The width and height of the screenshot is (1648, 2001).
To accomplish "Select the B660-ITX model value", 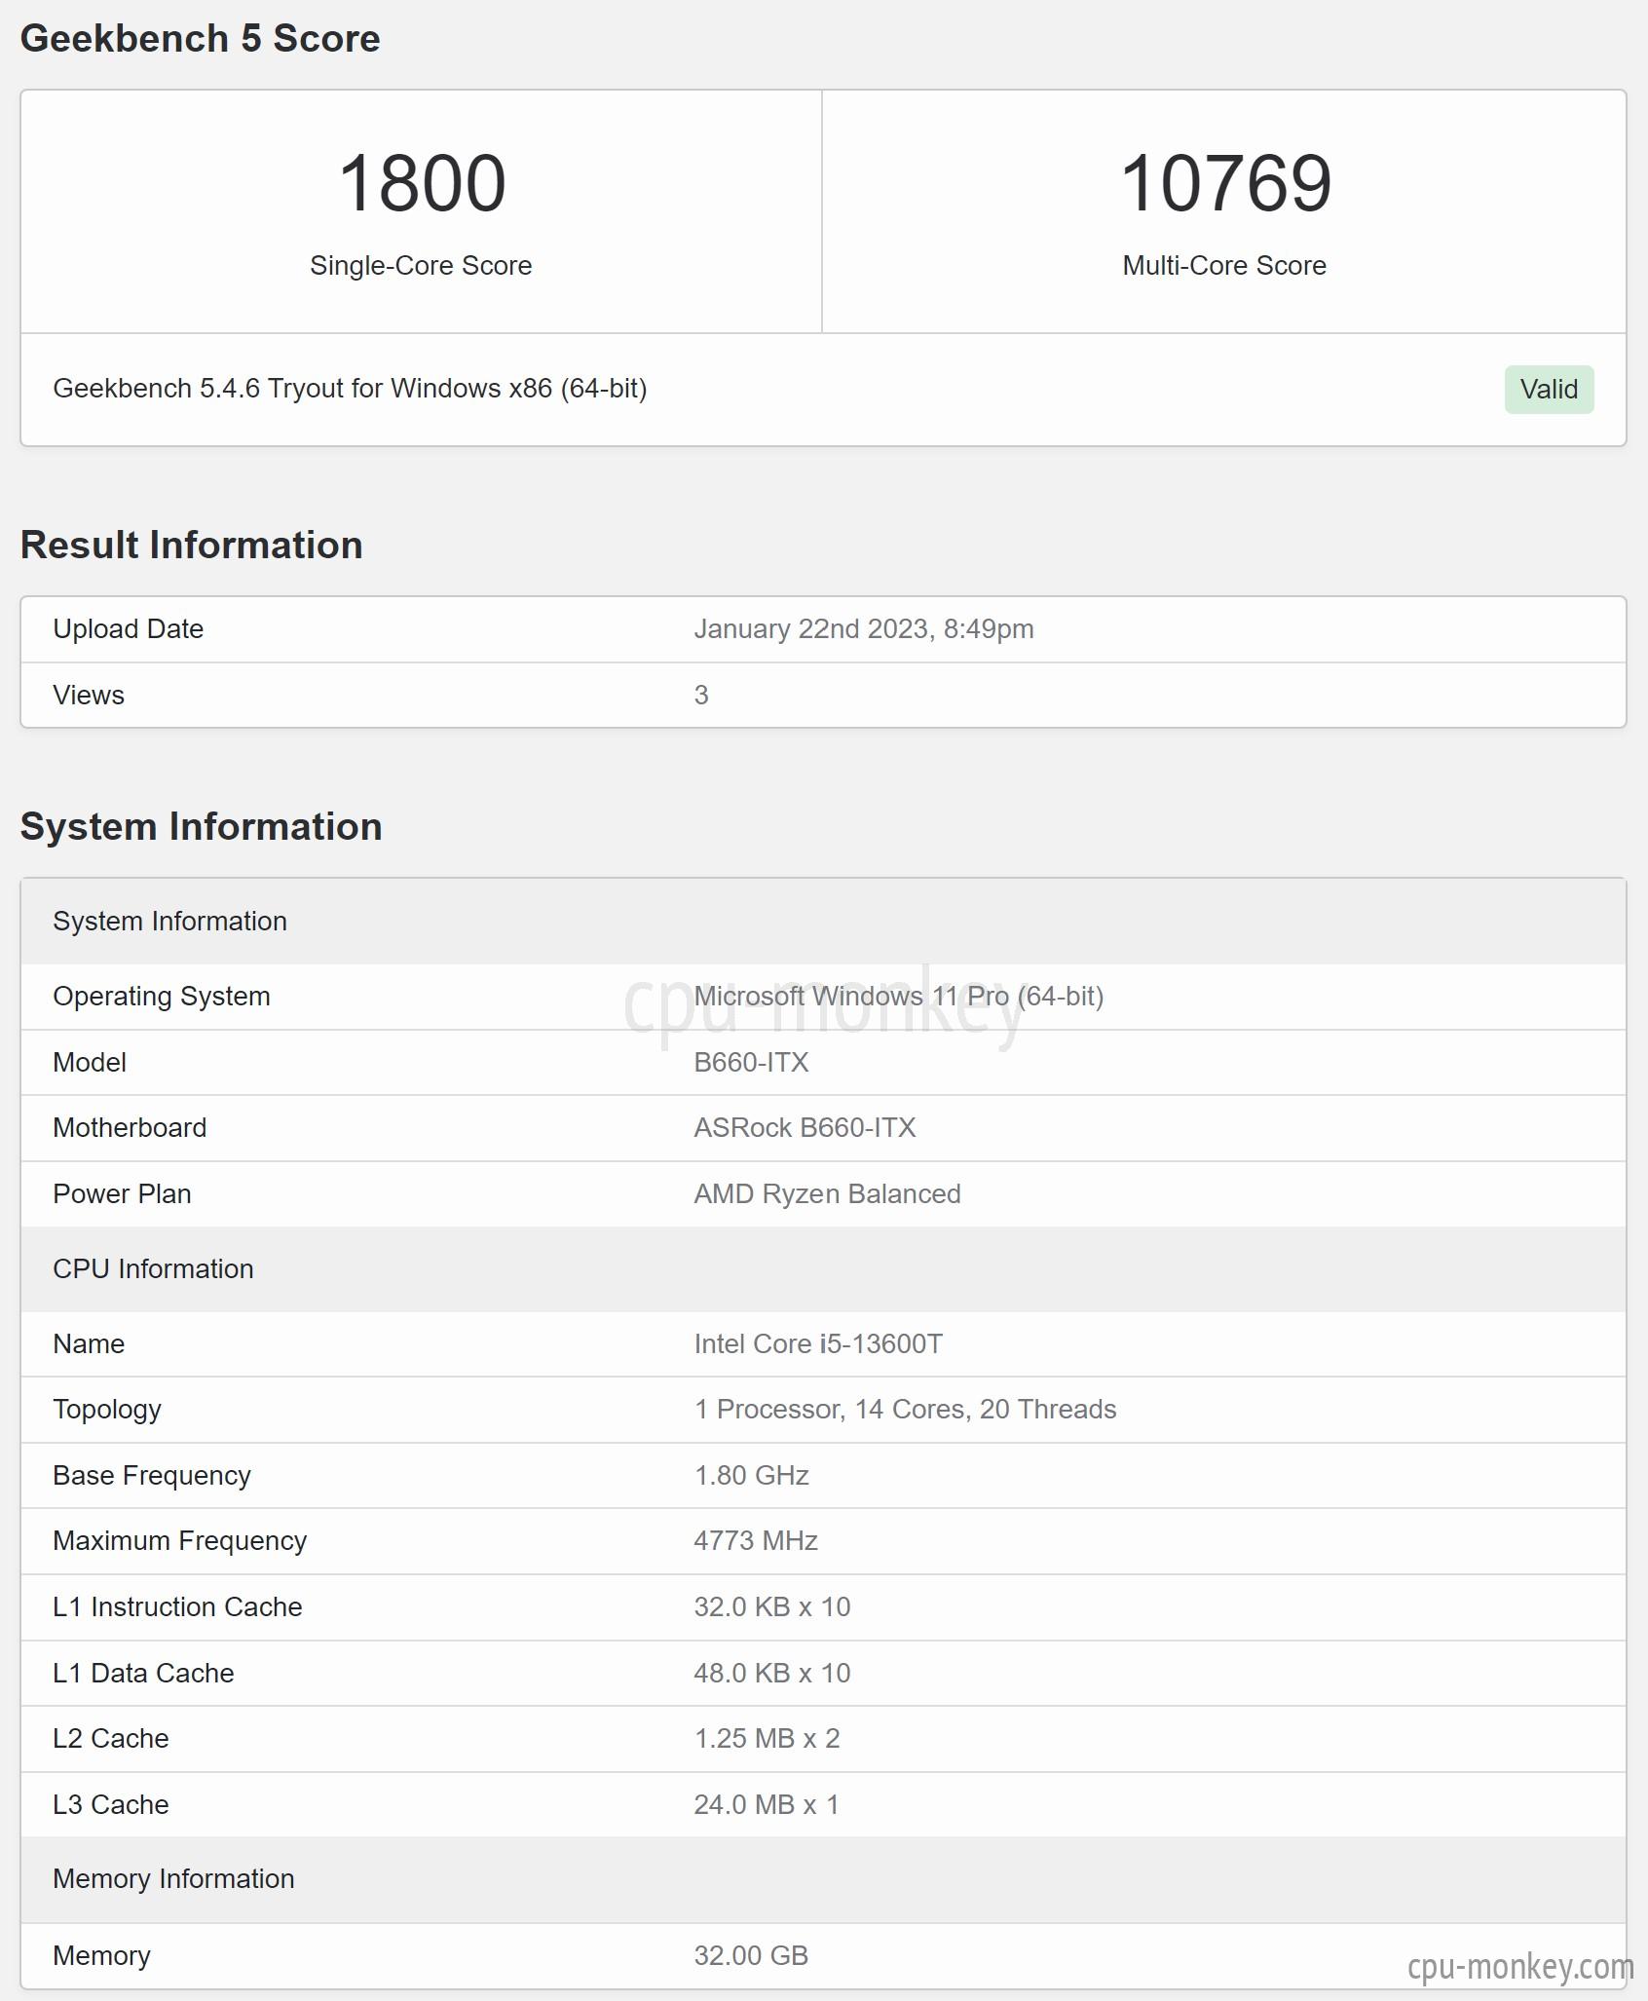I will (x=751, y=1063).
